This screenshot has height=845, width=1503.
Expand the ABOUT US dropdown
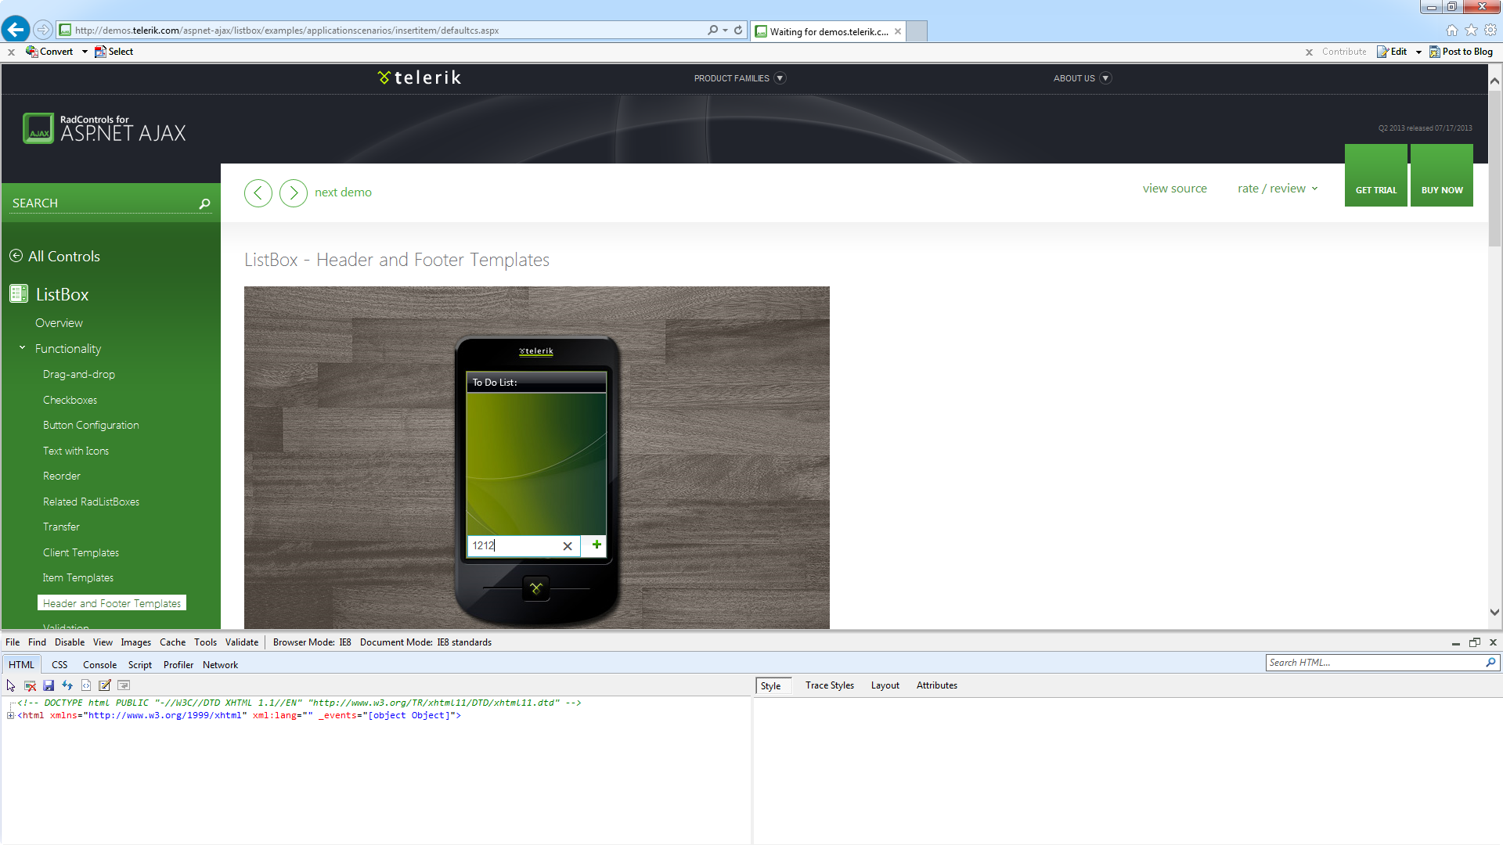coord(1105,78)
